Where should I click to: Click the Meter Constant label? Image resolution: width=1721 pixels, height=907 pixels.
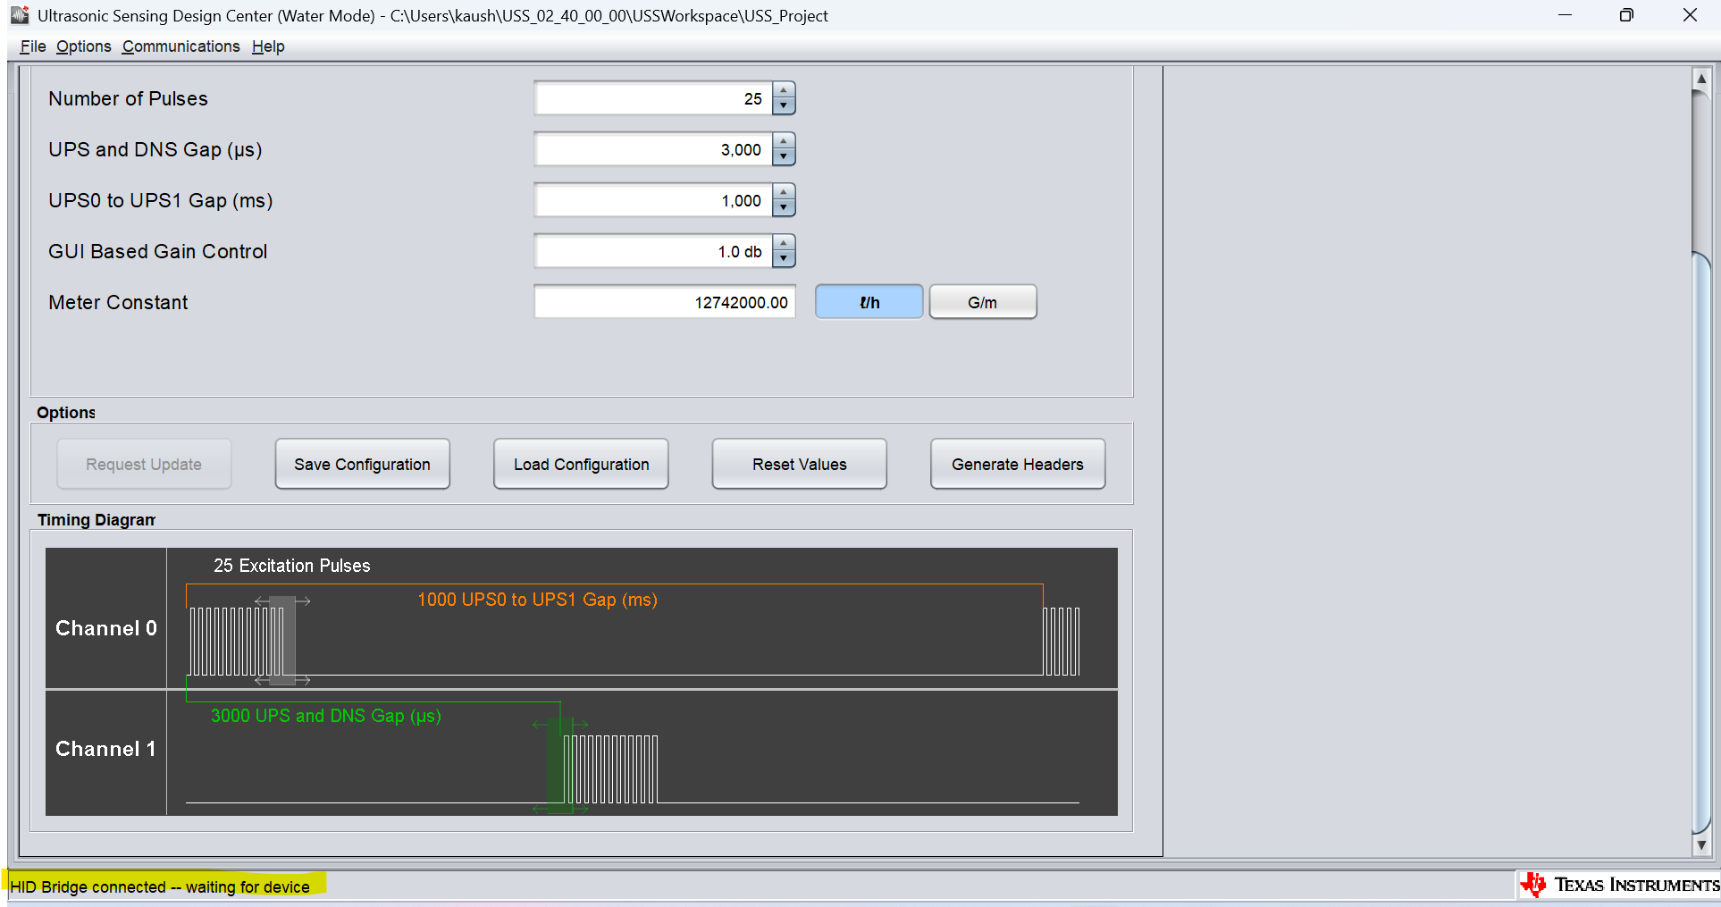pyautogui.click(x=118, y=302)
